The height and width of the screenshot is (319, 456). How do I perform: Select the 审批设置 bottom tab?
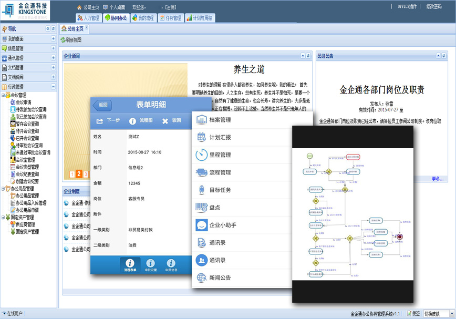coord(150,265)
